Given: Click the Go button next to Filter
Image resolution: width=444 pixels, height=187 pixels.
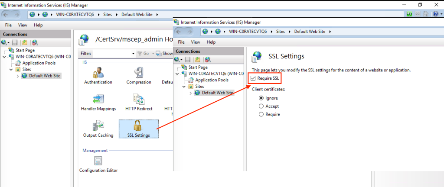Looking at the screenshot, I should pyautogui.click(x=143, y=53).
